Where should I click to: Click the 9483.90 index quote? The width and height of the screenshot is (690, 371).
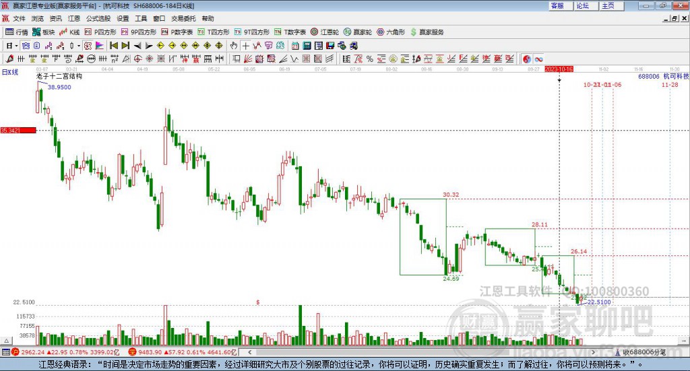tap(150, 352)
